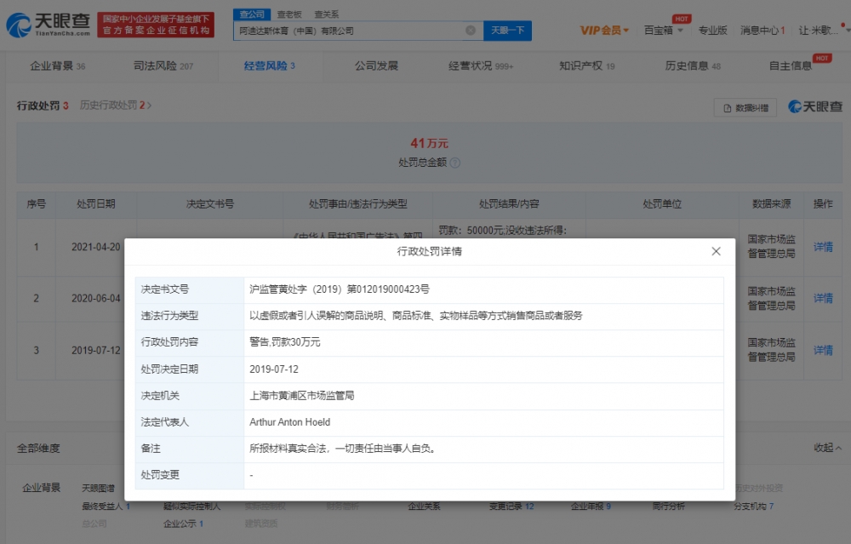
Task: Open the 经营状况 tab
Action: [x=481, y=66]
